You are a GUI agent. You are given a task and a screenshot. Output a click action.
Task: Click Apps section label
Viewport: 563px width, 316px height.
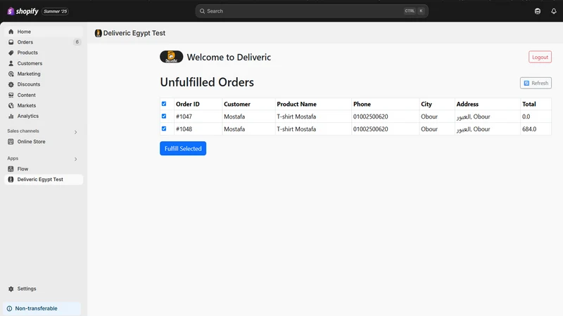tap(13, 159)
